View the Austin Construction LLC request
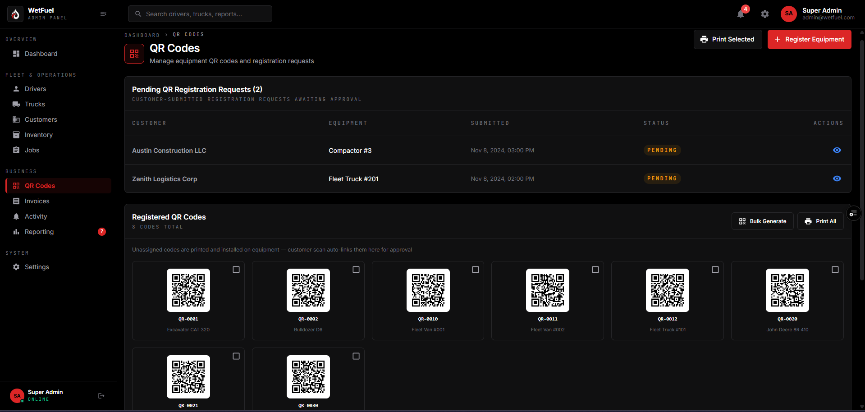865x412 pixels. (x=837, y=150)
